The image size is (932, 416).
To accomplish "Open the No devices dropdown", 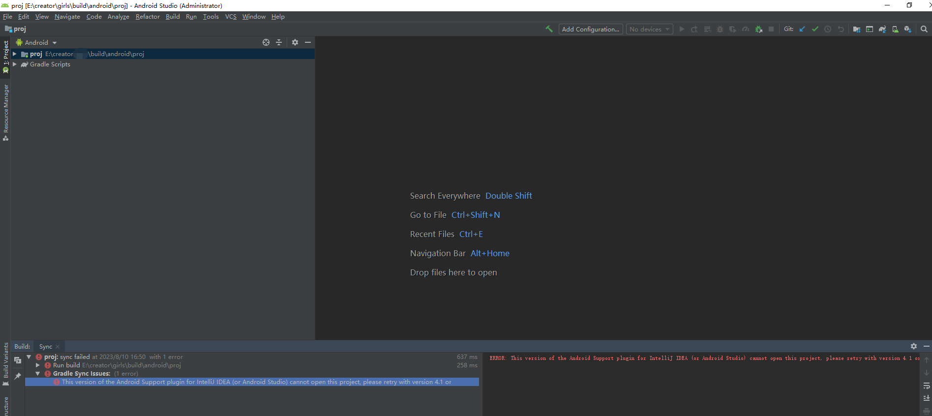I will coord(650,30).
